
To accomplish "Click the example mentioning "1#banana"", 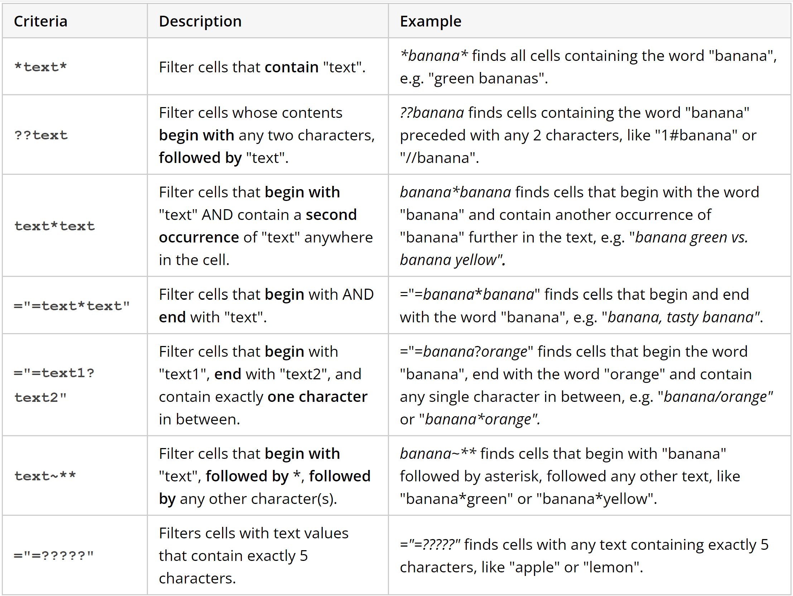I will (578, 135).
